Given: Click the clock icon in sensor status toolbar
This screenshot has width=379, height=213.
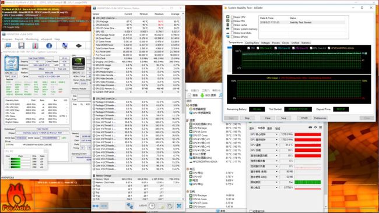Looking at the screenshot, I should (x=152, y=206).
